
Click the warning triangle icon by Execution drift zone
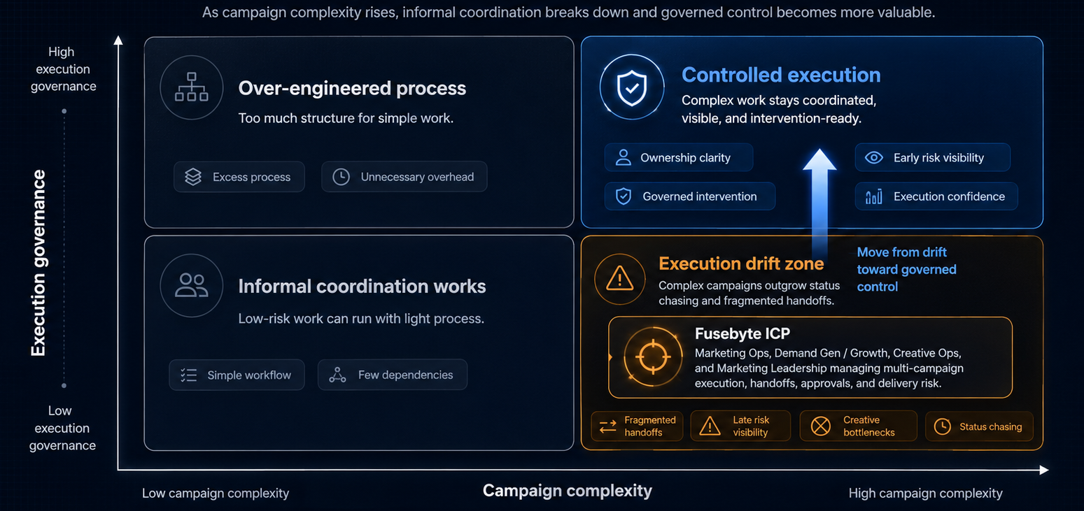[619, 280]
